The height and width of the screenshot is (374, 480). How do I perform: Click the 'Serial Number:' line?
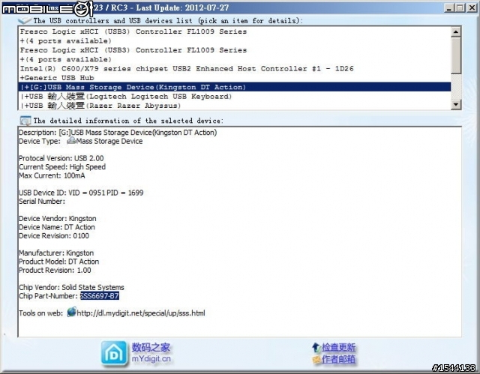42,201
